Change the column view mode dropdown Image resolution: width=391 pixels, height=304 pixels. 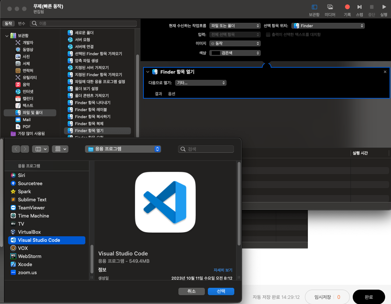coord(40,149)
